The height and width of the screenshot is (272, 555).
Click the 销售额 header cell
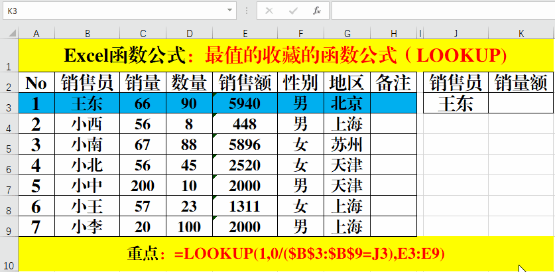[245, 82]
